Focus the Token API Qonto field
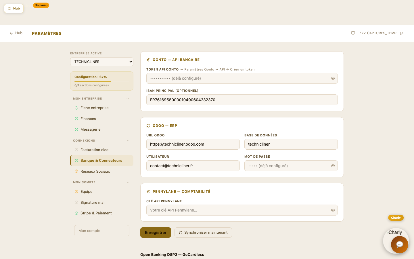Viewport: 414px width, 259px height. click(242, 78)
